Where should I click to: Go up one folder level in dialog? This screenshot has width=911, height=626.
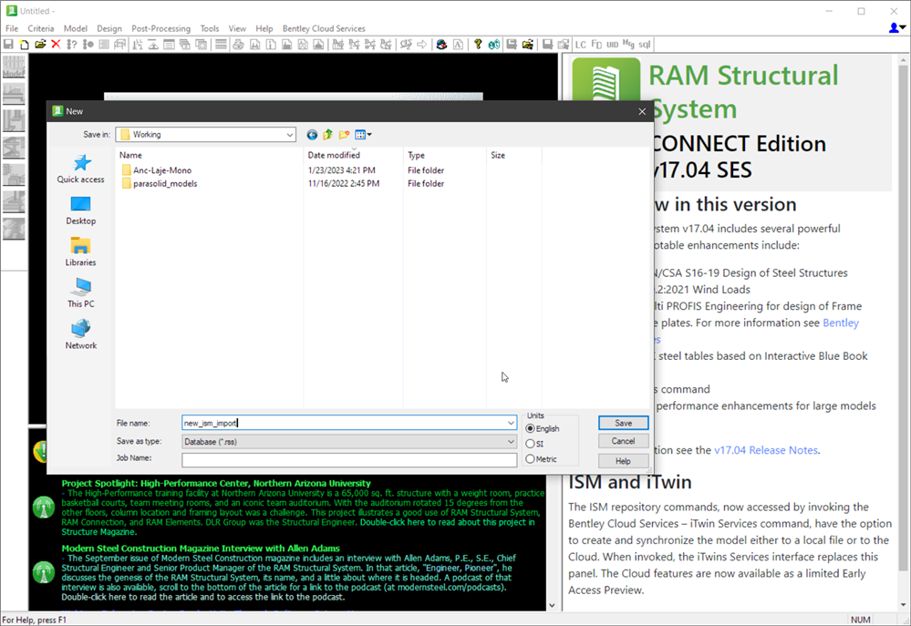[x=327, y=135]
